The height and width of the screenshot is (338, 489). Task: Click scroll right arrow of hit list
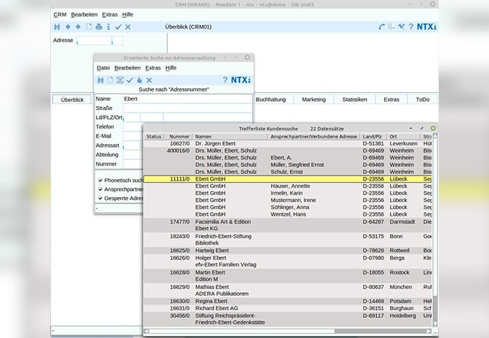coord(429,331)
